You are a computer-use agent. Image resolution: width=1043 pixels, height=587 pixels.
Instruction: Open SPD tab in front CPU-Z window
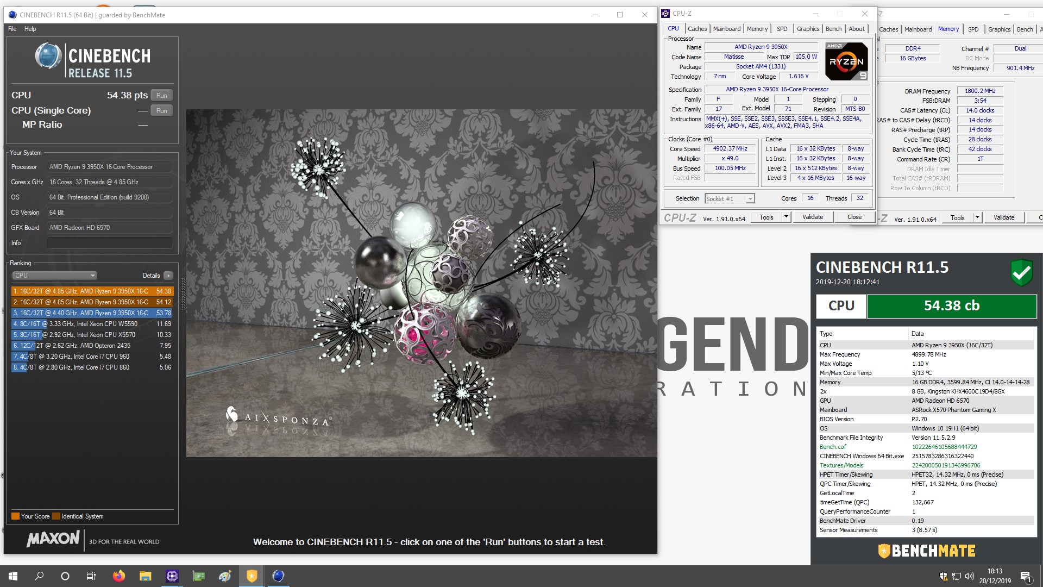click(782, 29)
